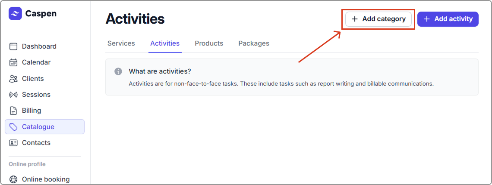This screenshot has height=185, width=492.
Task: Go to the Packages tab
Action: [254, 43]
